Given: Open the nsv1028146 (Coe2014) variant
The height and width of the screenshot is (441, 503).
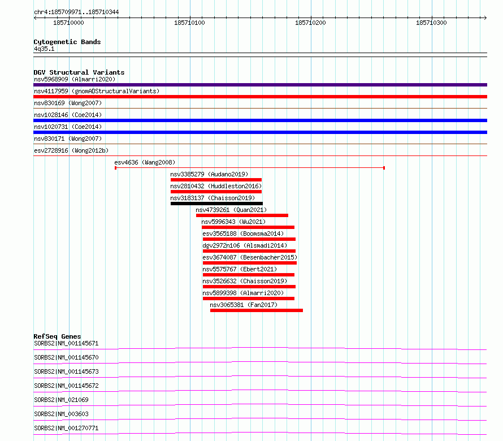Looking at the screenshot, I should [68, 115].
